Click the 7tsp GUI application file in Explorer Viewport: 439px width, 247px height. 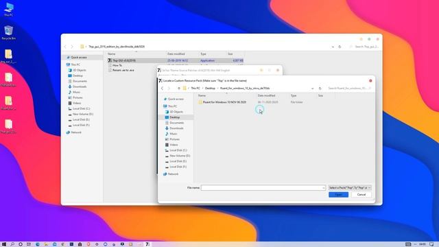[x=124, y=60]
